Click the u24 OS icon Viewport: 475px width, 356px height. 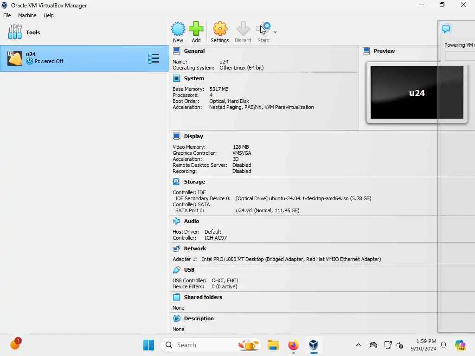(14, 58)
